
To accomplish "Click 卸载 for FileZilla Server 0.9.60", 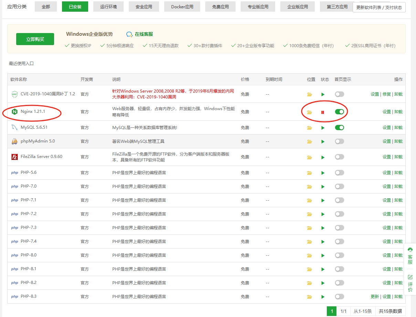I will [398, 157].
